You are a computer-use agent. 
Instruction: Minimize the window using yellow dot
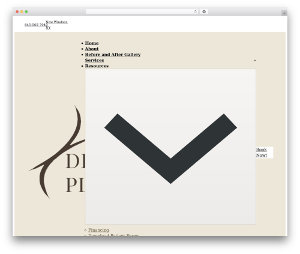pos(22,11)
